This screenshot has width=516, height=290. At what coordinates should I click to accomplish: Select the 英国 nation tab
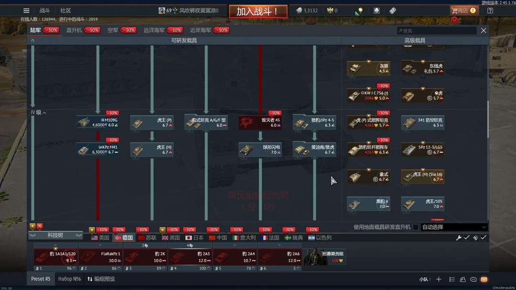tap(171, 238)
